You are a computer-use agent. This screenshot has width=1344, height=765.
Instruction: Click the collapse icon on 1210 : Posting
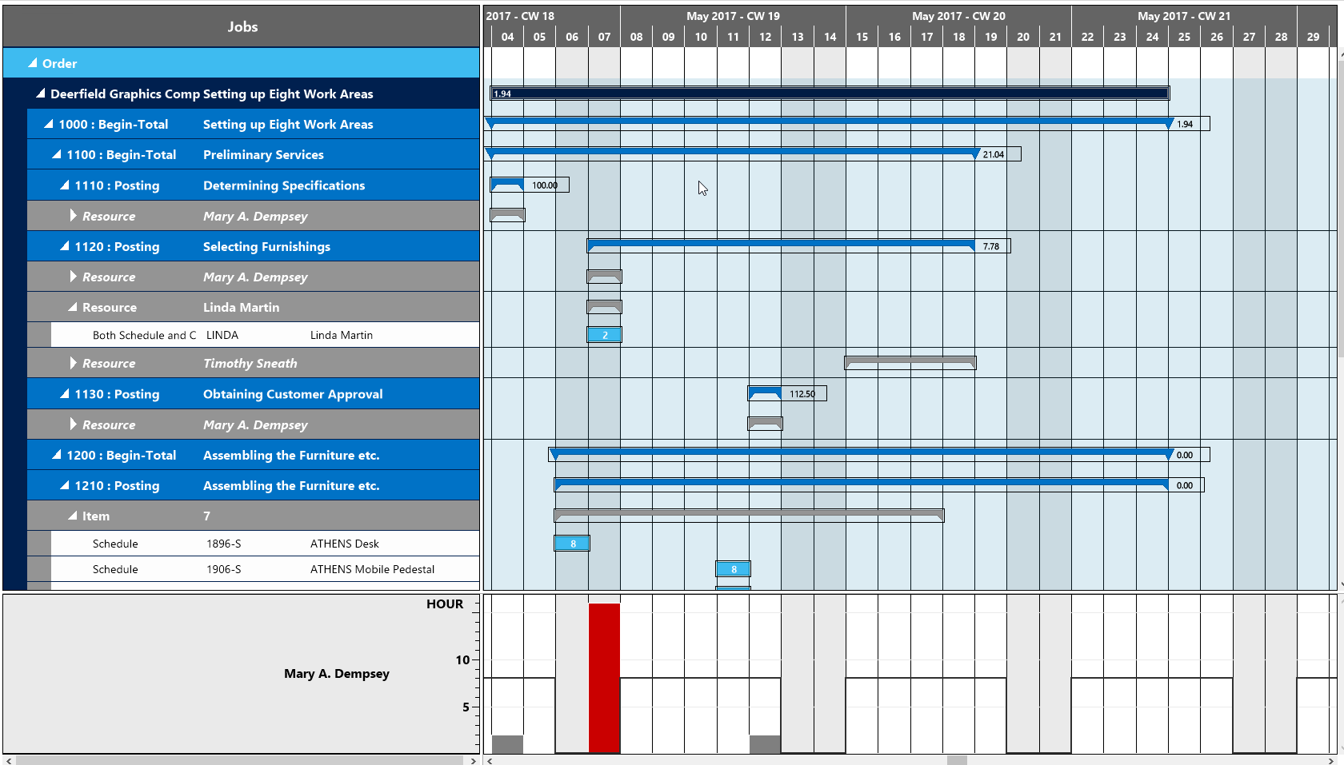pyautogui.click(x=63, y=485)
